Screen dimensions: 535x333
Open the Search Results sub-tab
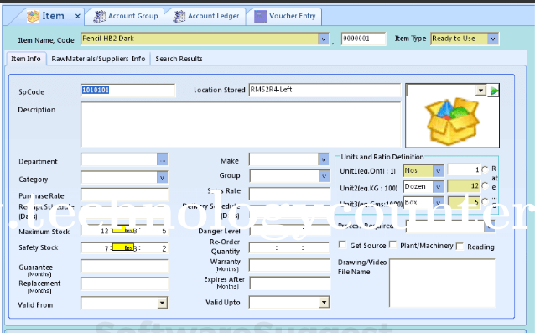point(179,59)
